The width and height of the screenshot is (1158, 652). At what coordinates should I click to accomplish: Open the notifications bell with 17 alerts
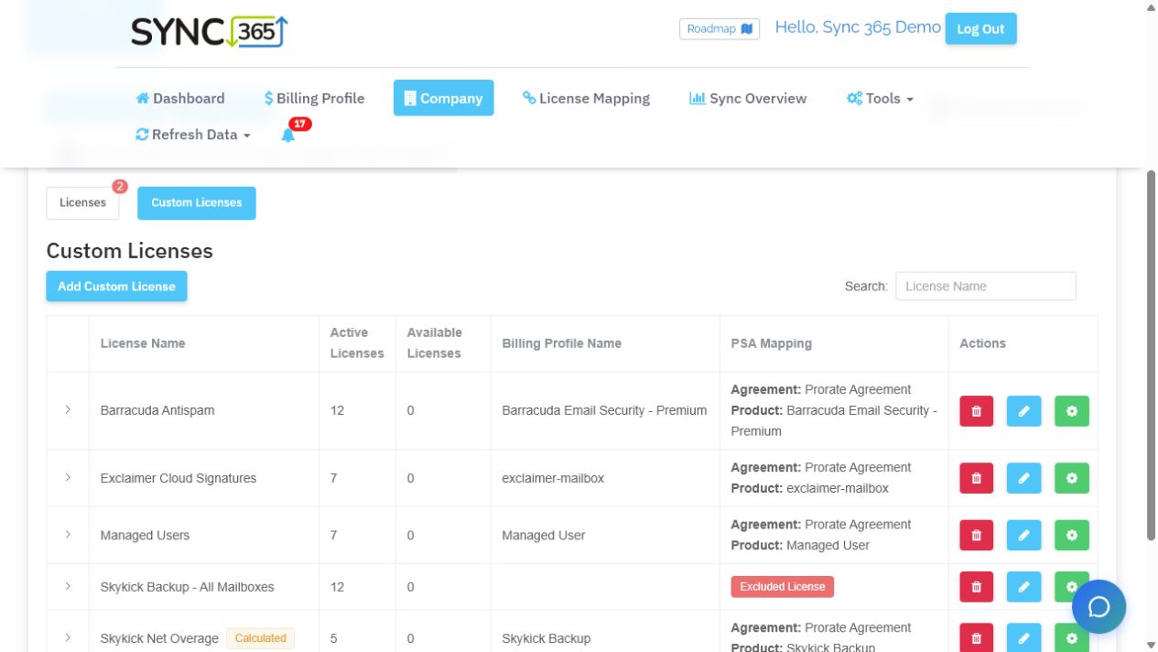pos(288,135)
